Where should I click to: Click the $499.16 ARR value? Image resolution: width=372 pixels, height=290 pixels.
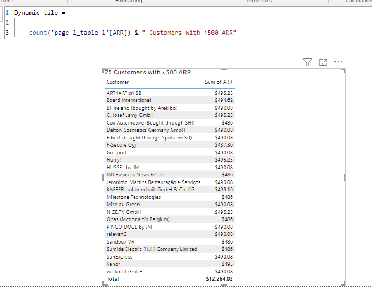point(224,190)
